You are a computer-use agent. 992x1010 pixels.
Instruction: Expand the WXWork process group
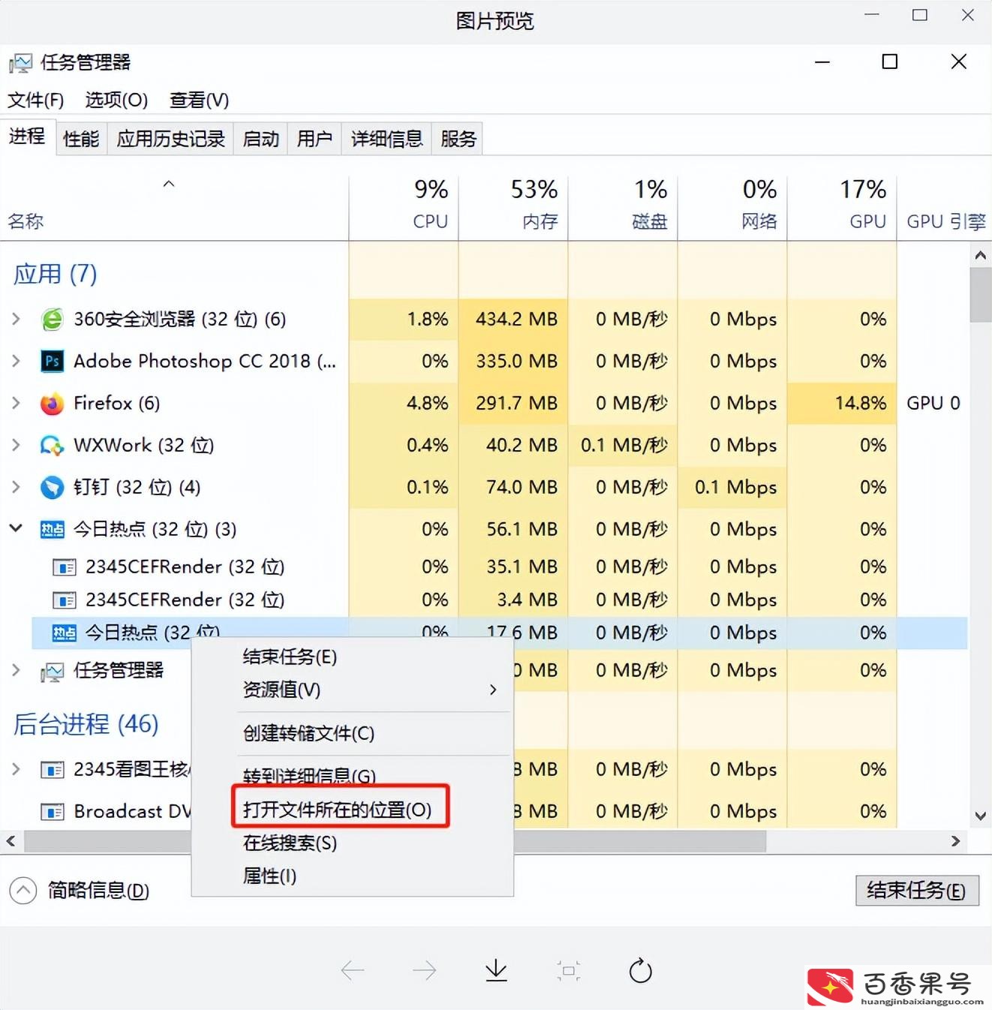pyautogui.click(x=16, y=445)
